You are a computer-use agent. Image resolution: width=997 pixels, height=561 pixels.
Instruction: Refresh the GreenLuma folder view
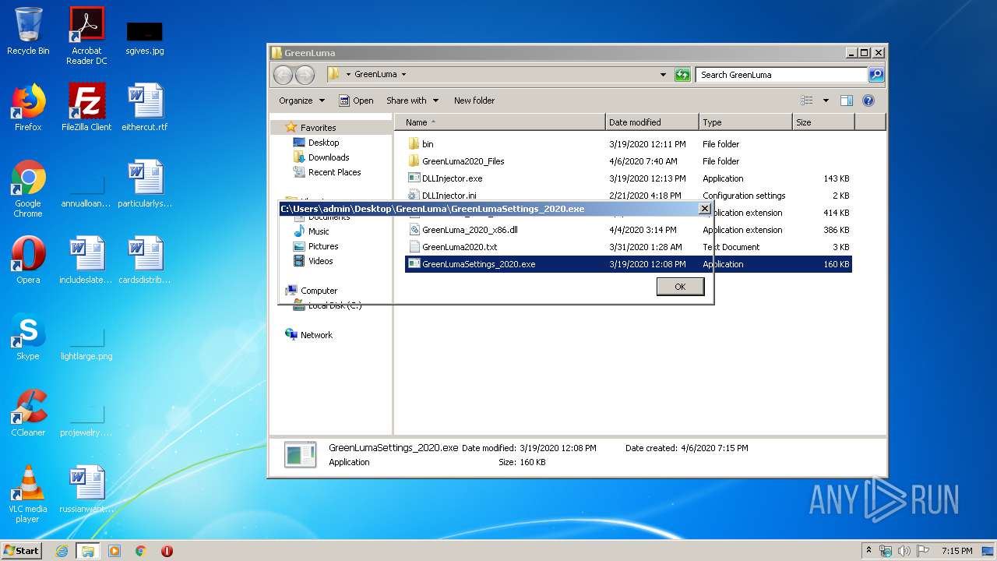[x=682, y=75]
